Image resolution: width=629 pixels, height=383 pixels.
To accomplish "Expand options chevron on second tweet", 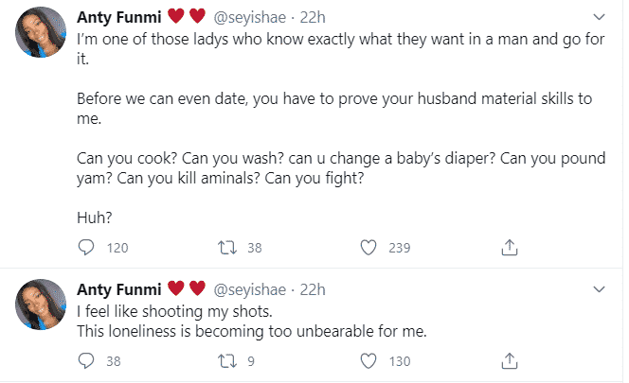I will 598,287.
